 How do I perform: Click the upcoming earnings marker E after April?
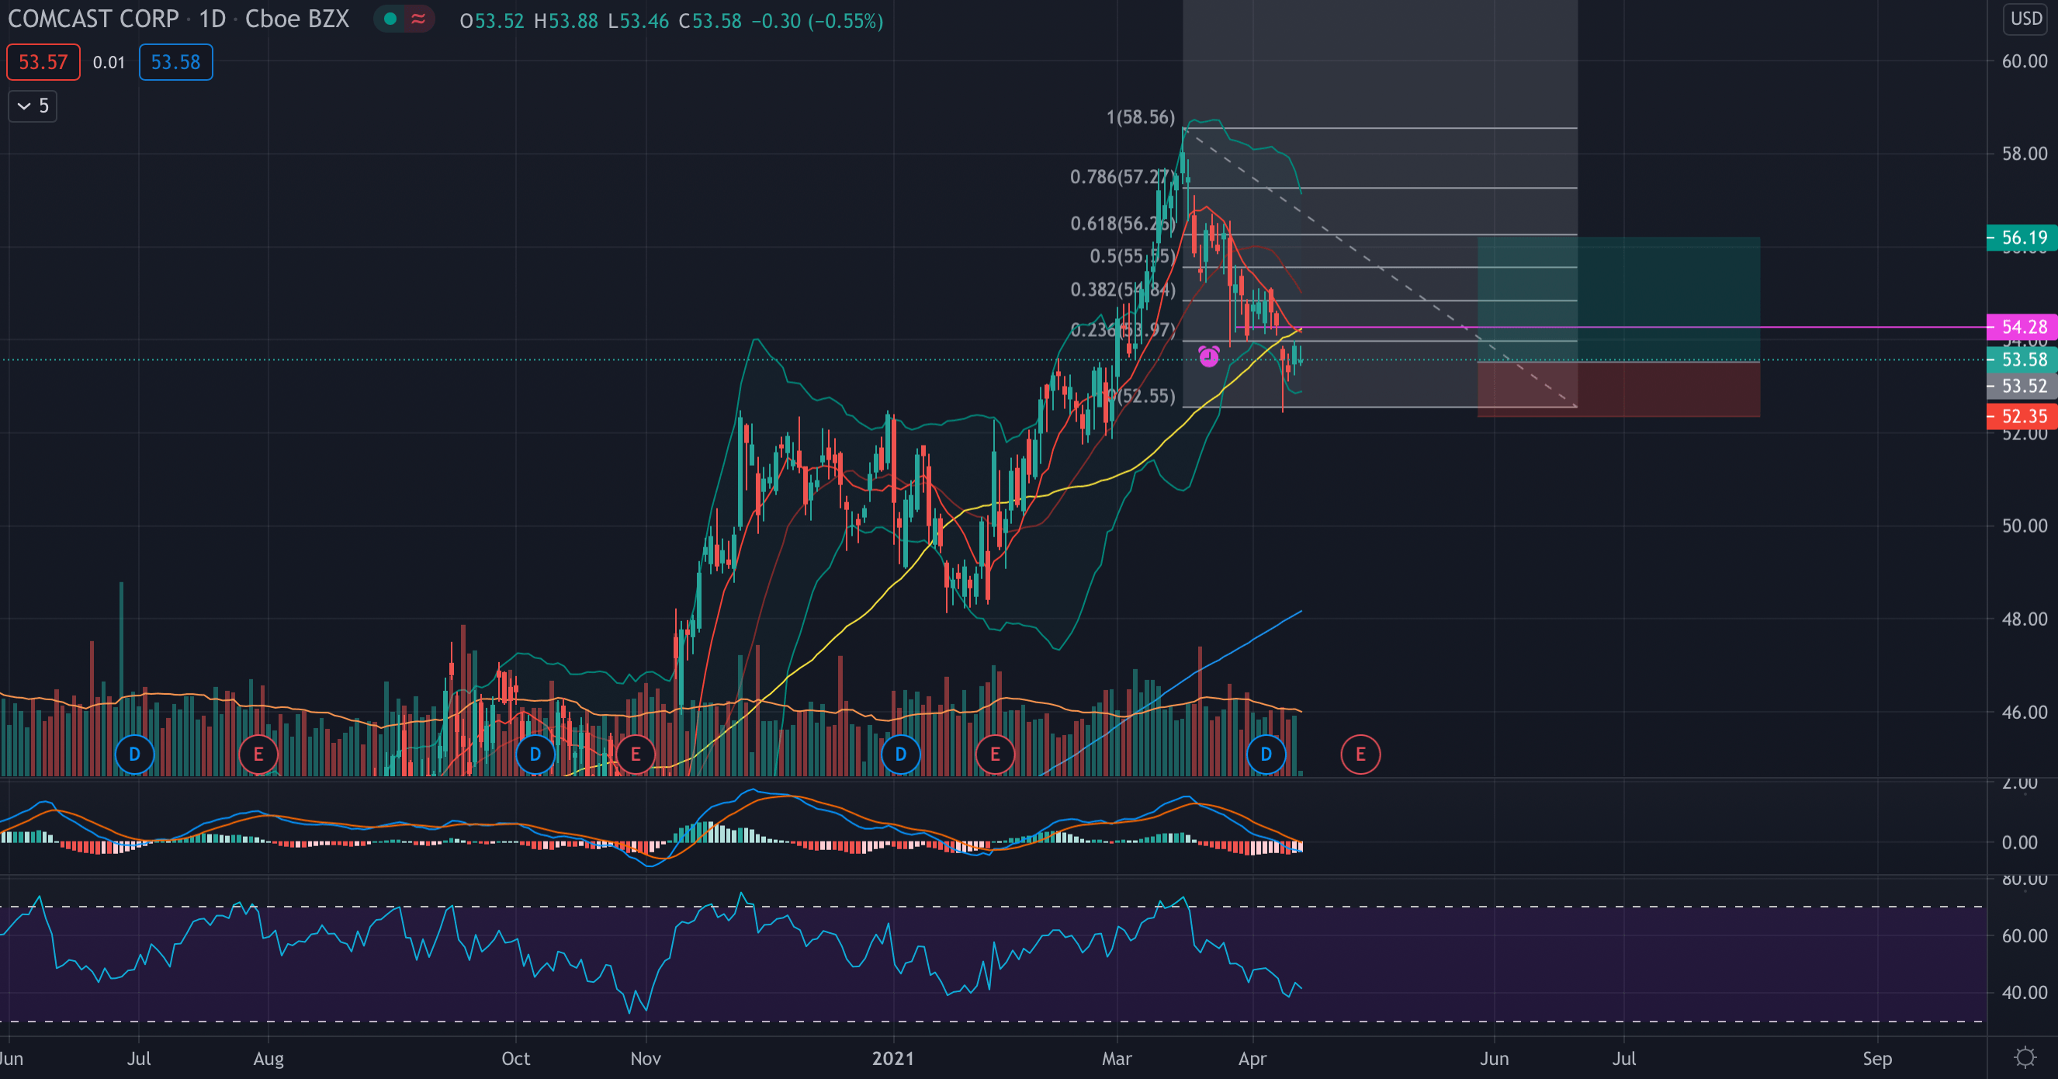(x=1360, y=754)
